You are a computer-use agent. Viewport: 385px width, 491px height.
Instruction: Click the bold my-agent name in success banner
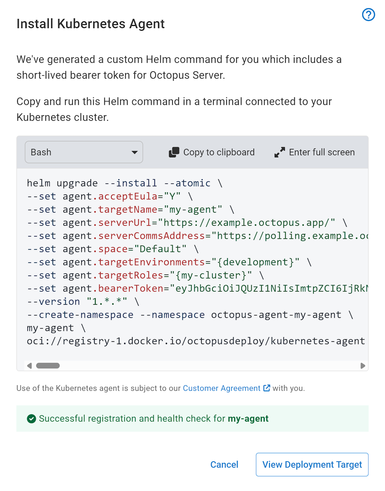248,419
